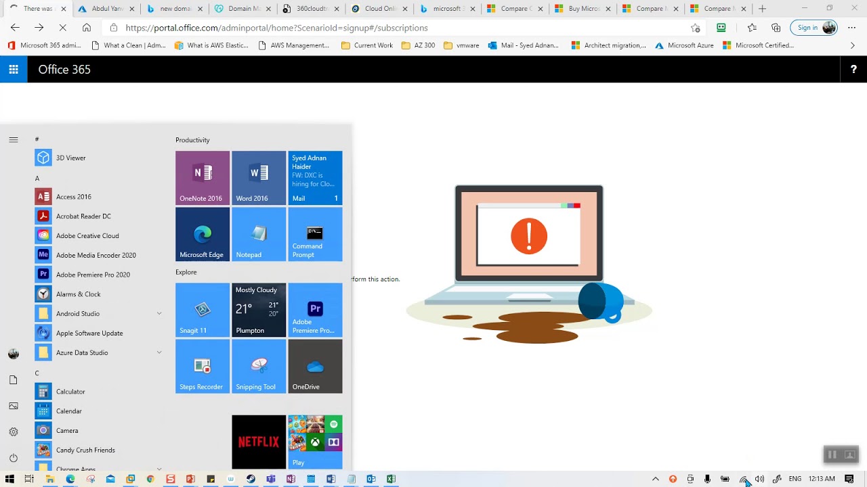The height and width of the screenshot is (487, 867).
Task: Launch Access 2016 from the app list
Action: tap(99, 197)
